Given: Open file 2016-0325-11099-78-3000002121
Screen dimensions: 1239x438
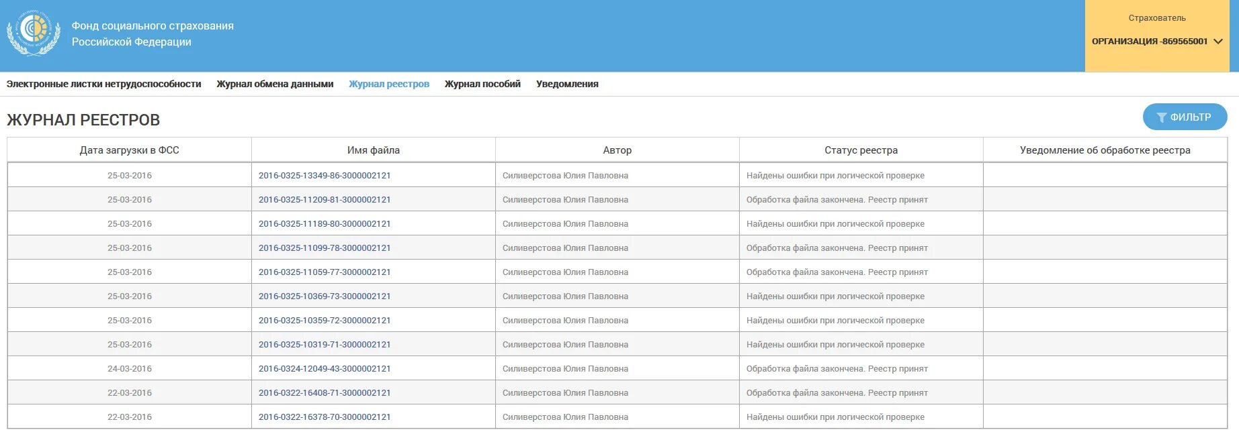Looking at the screenshot, I should pyautogui.click(x=325, y=248).
